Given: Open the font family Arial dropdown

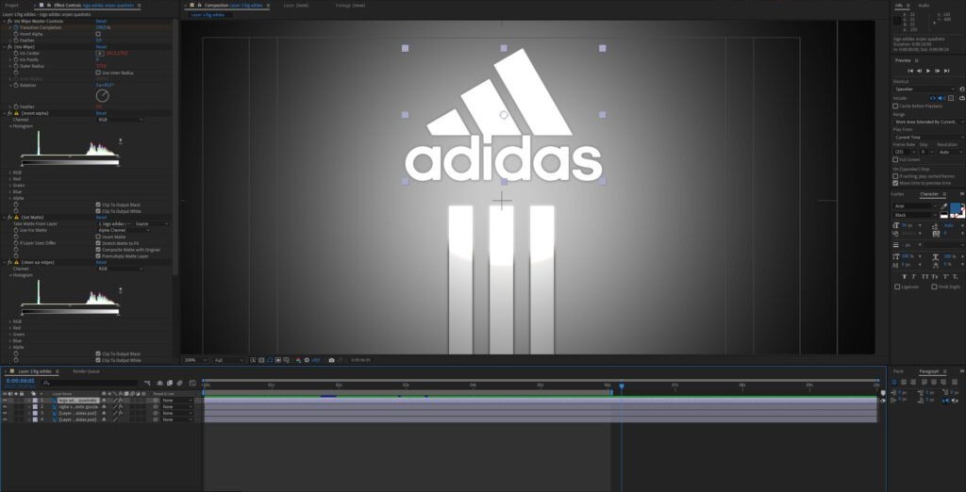Looking at the screenshot, I should click(915, 206).
